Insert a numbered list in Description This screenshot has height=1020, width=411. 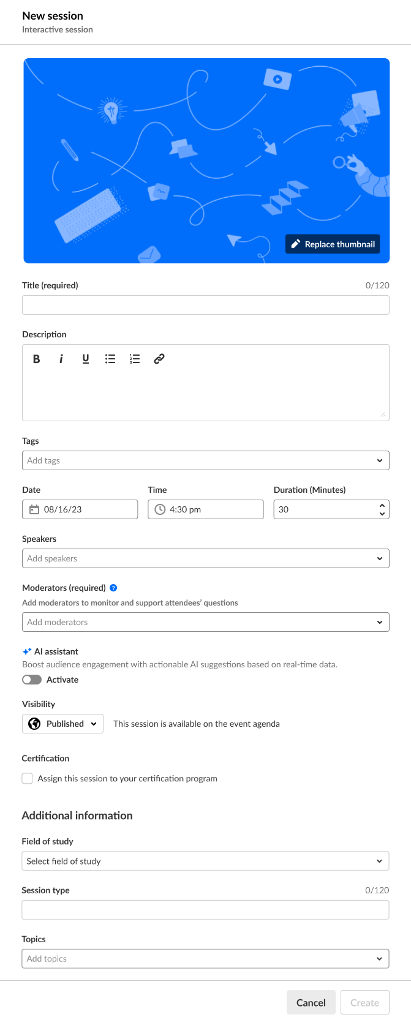point(135,359)
